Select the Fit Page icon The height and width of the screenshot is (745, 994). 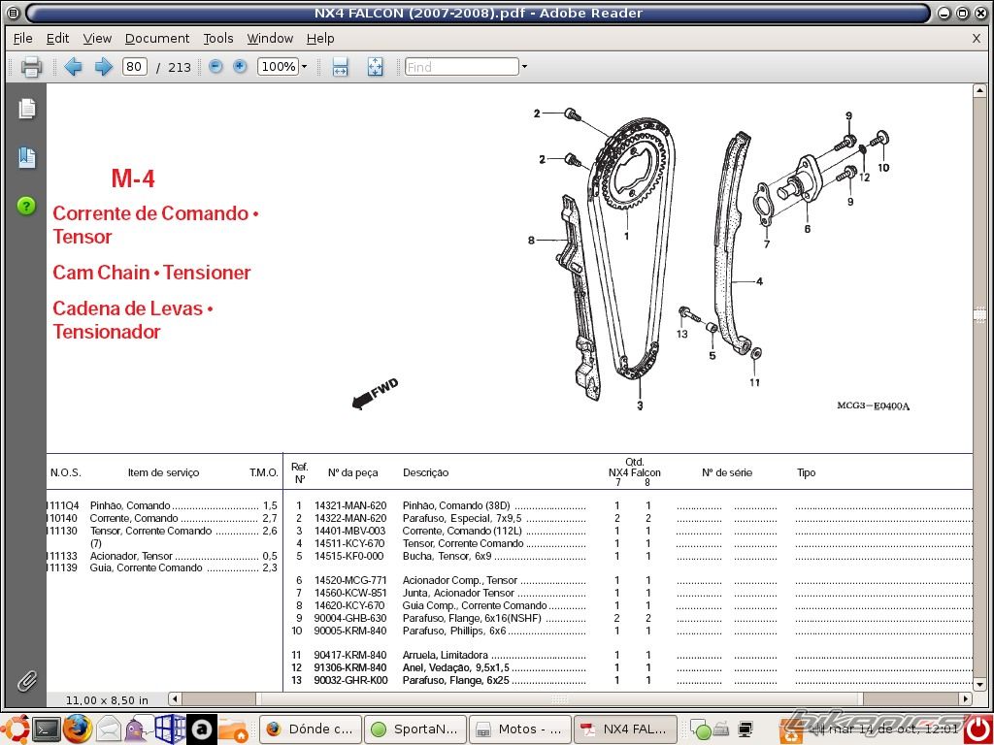pos(376,67)
